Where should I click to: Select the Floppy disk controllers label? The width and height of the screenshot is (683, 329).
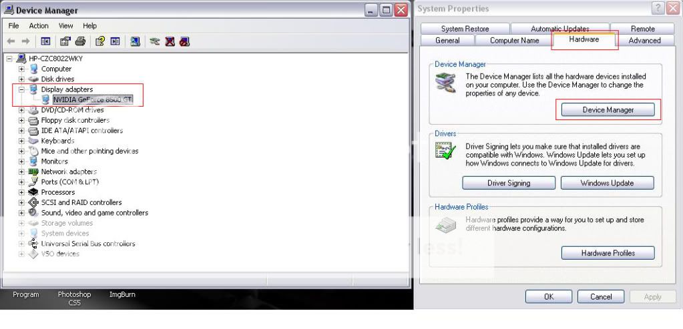75,120
